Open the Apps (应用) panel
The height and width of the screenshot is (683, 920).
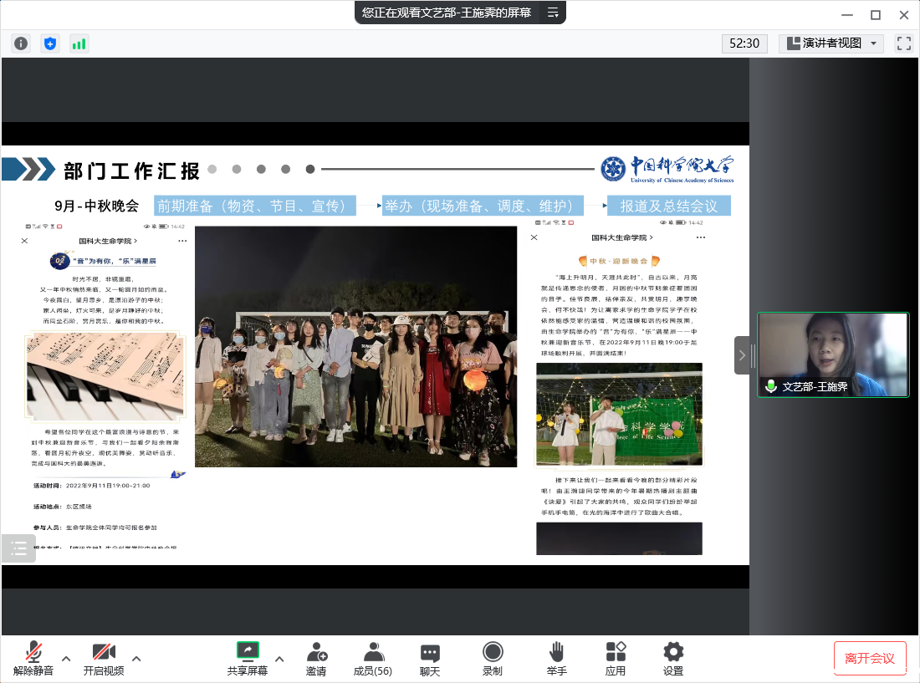[x=616, y=658]
